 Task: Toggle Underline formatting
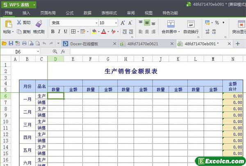point(65,32)
